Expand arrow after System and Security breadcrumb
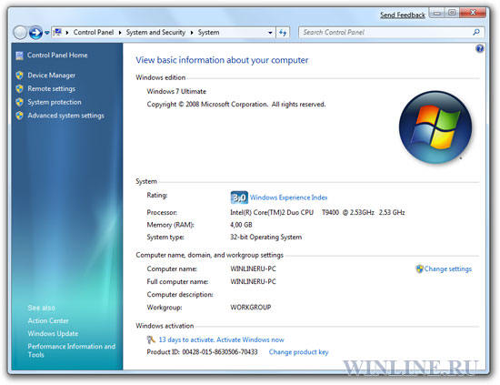This screenshot has height=385, width=500. 192,33
